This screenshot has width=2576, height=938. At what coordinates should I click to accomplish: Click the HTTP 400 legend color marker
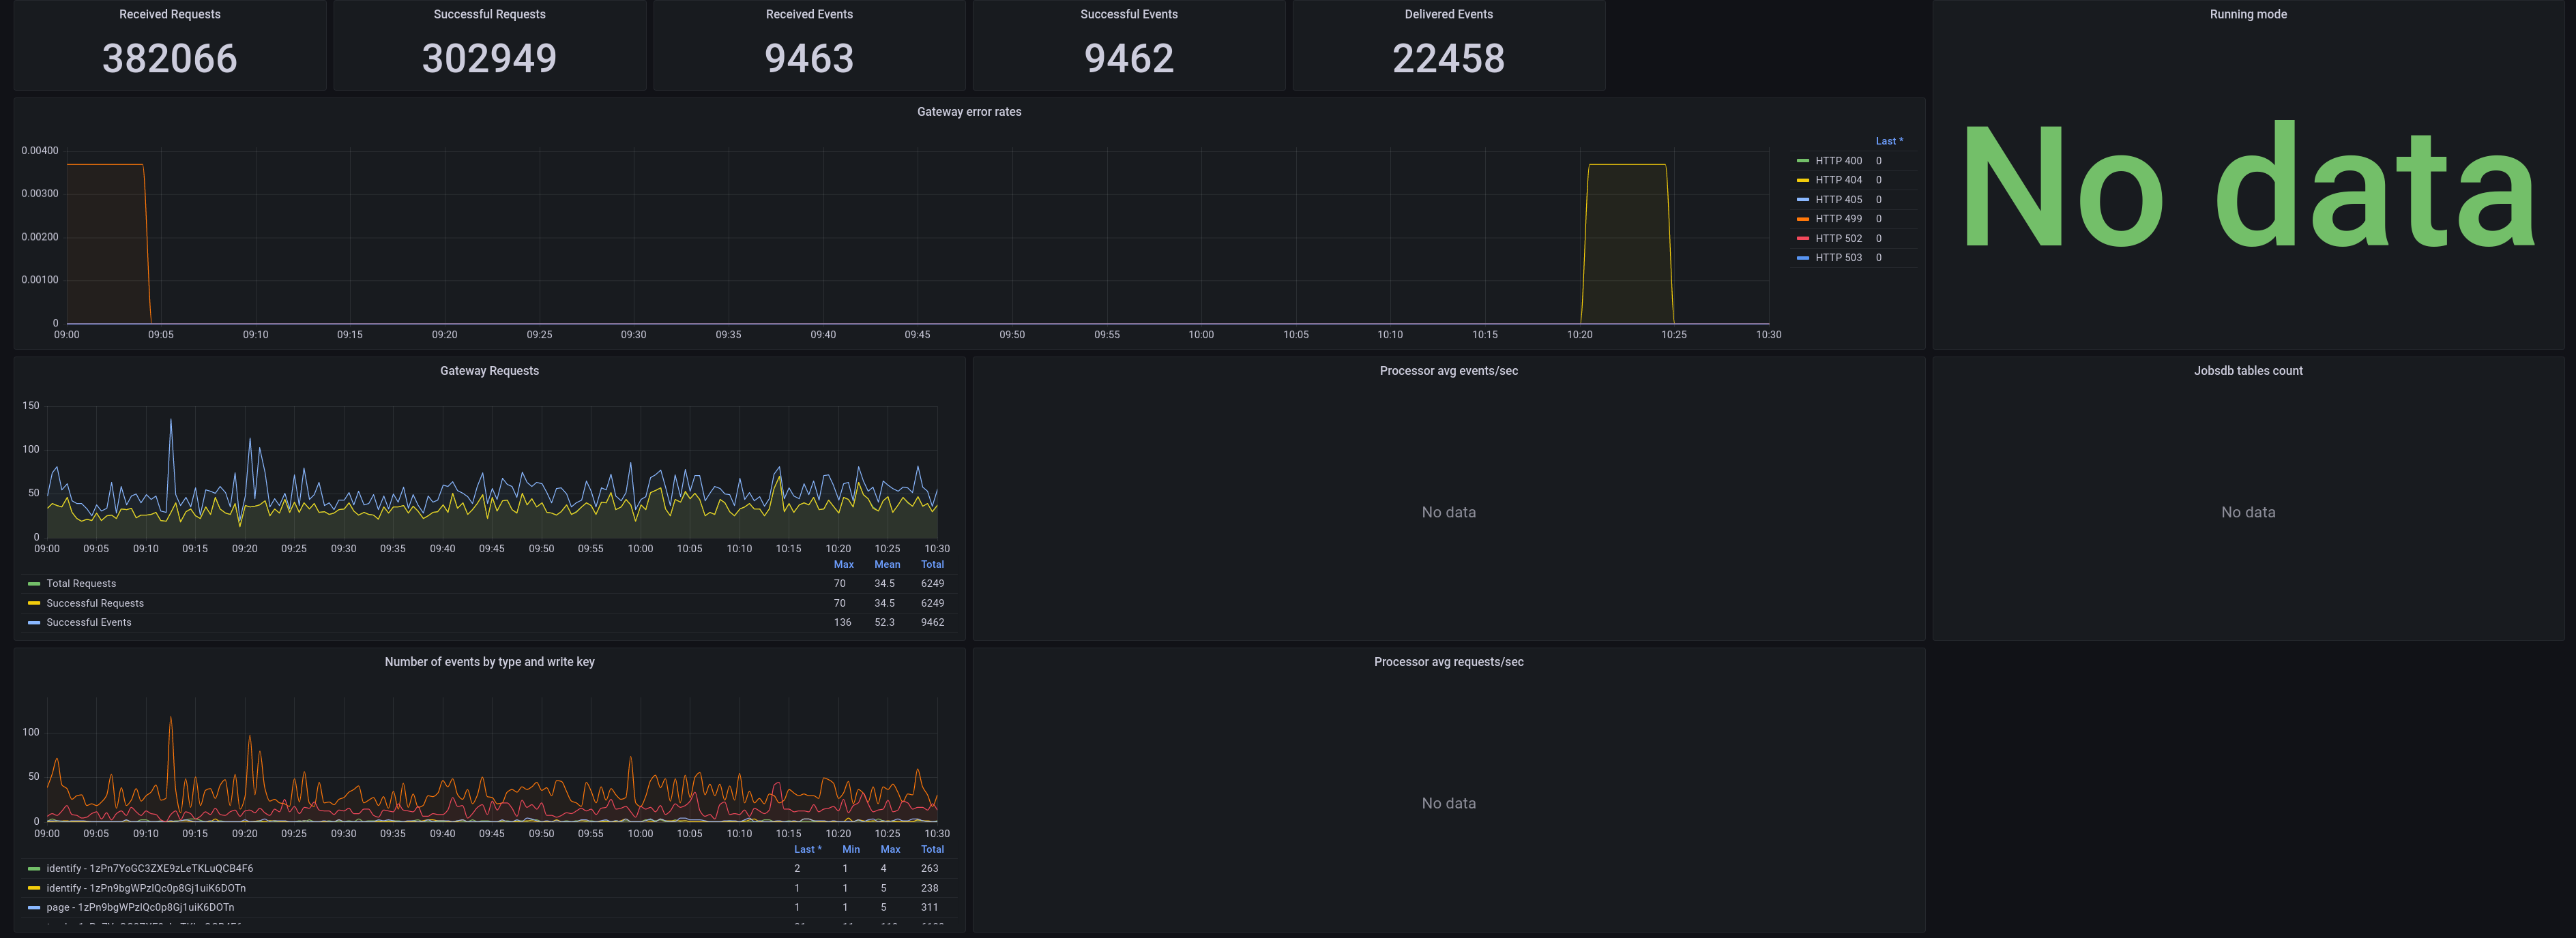point(1803,160)
